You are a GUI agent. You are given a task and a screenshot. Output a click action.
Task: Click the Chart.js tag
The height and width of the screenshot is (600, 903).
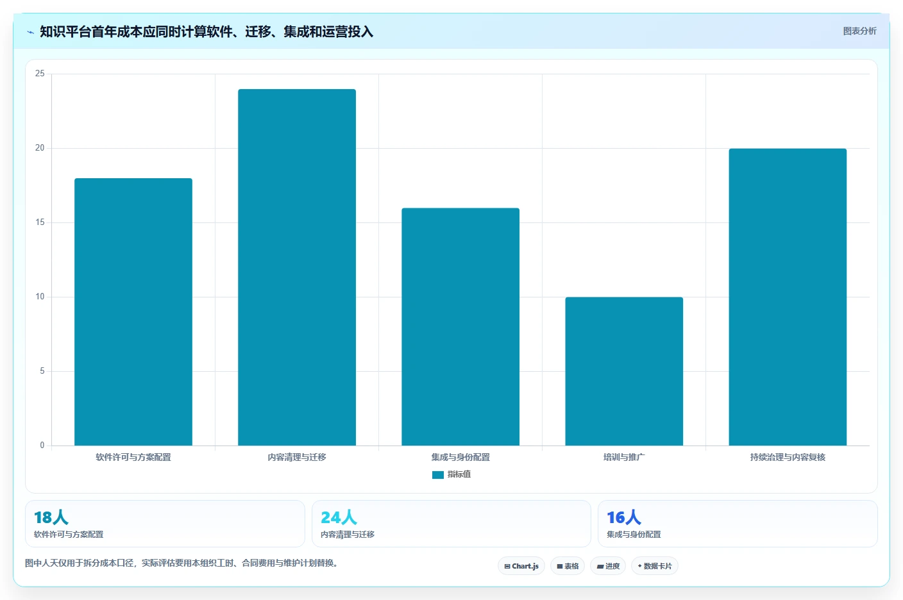tap(521, 566)
